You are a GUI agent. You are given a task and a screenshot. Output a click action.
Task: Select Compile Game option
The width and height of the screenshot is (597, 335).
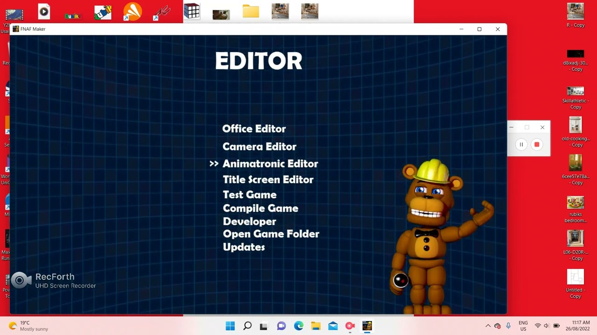coord(260,208)
